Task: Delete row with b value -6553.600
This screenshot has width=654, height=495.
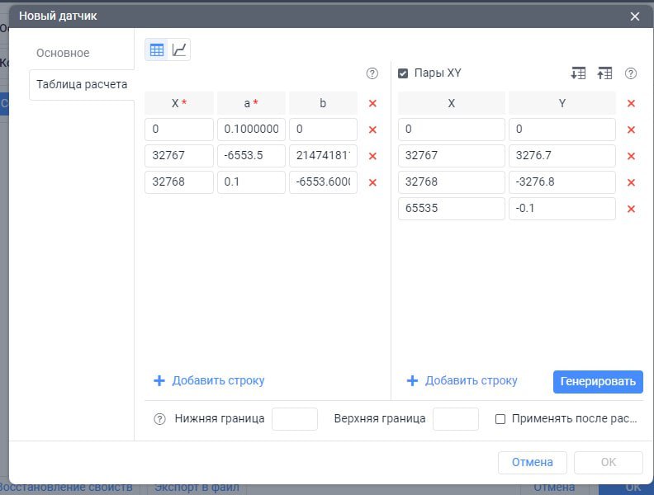Action: 372,182
